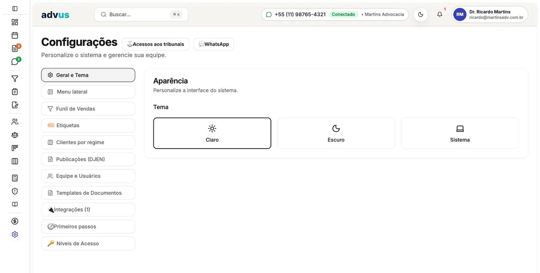Open the Clientes por regime tab
Image resolution: width=540 pixels, height=273 pixels.
88,142
